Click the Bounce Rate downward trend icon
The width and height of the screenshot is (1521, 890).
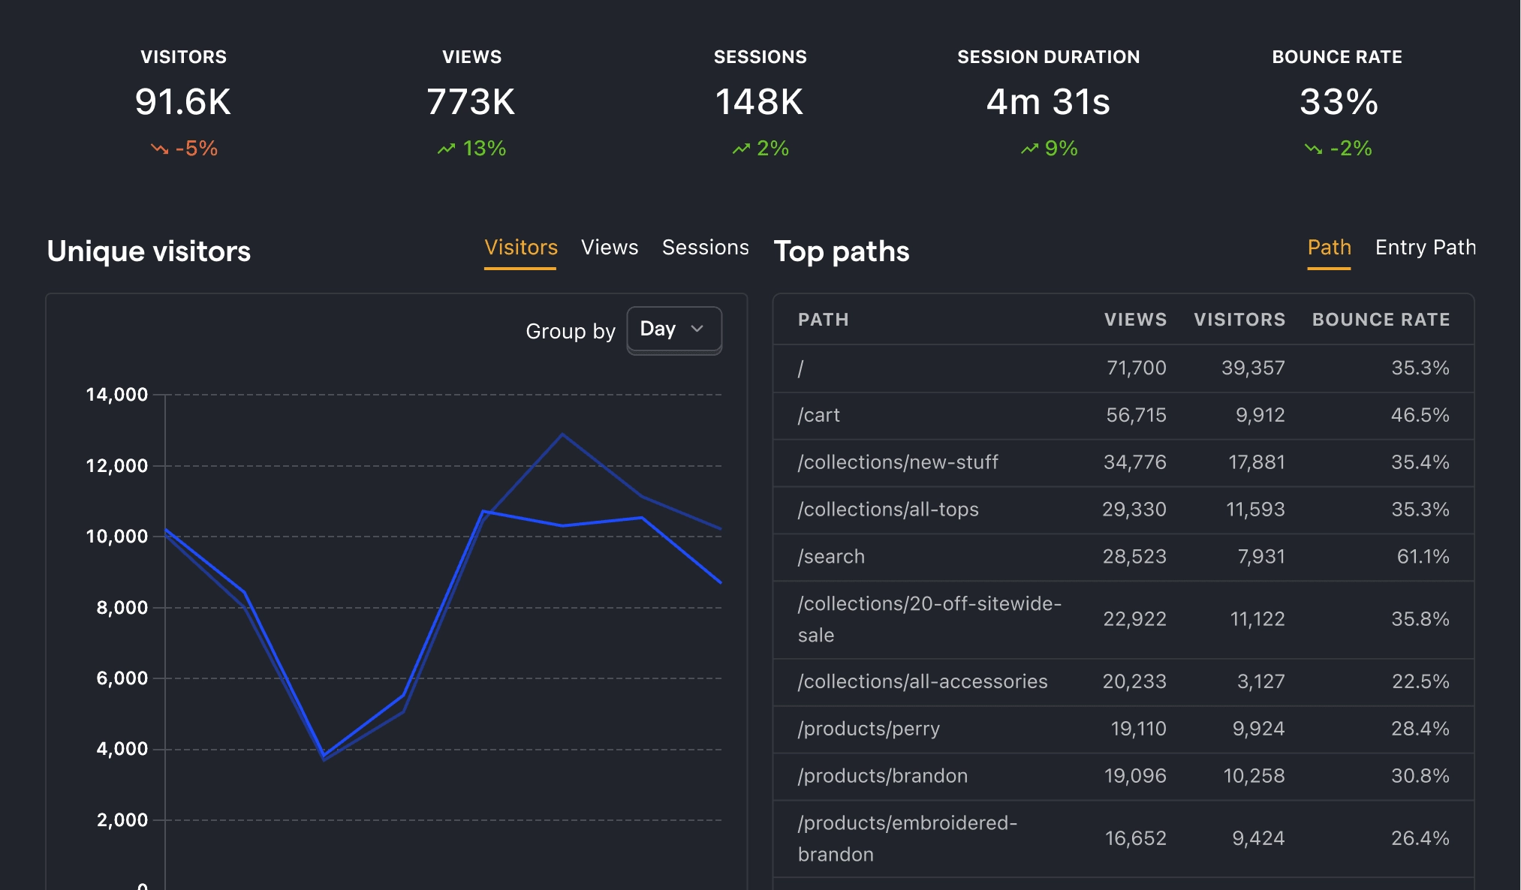click(1313, 149)
